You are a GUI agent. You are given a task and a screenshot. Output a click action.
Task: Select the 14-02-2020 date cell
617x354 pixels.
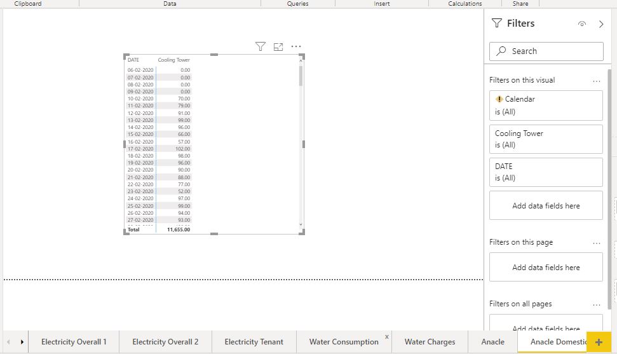pos(140,127)
